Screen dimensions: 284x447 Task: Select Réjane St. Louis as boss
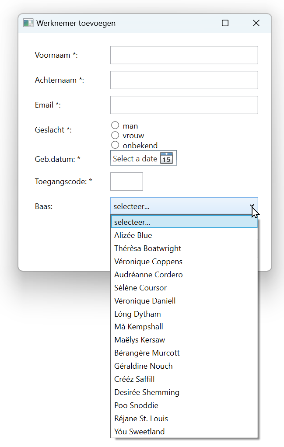(x=141, y=419)
